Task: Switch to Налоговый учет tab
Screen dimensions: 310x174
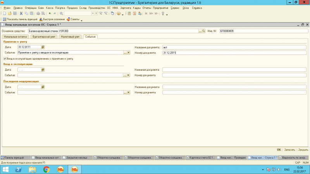Action: [x=70, y=37]
